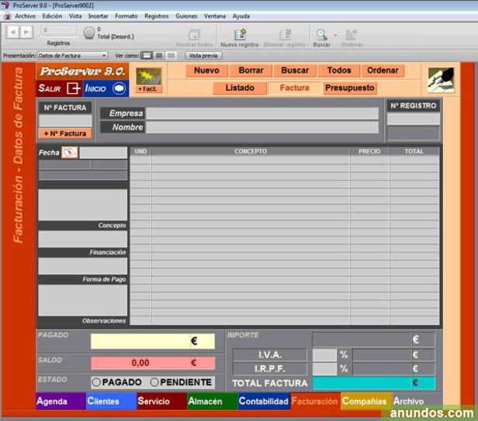Image resolution: width=478 pixels, height=421 pixels.
Task: Click the Ordenar toolbar icon
Action: click(352, 35)
